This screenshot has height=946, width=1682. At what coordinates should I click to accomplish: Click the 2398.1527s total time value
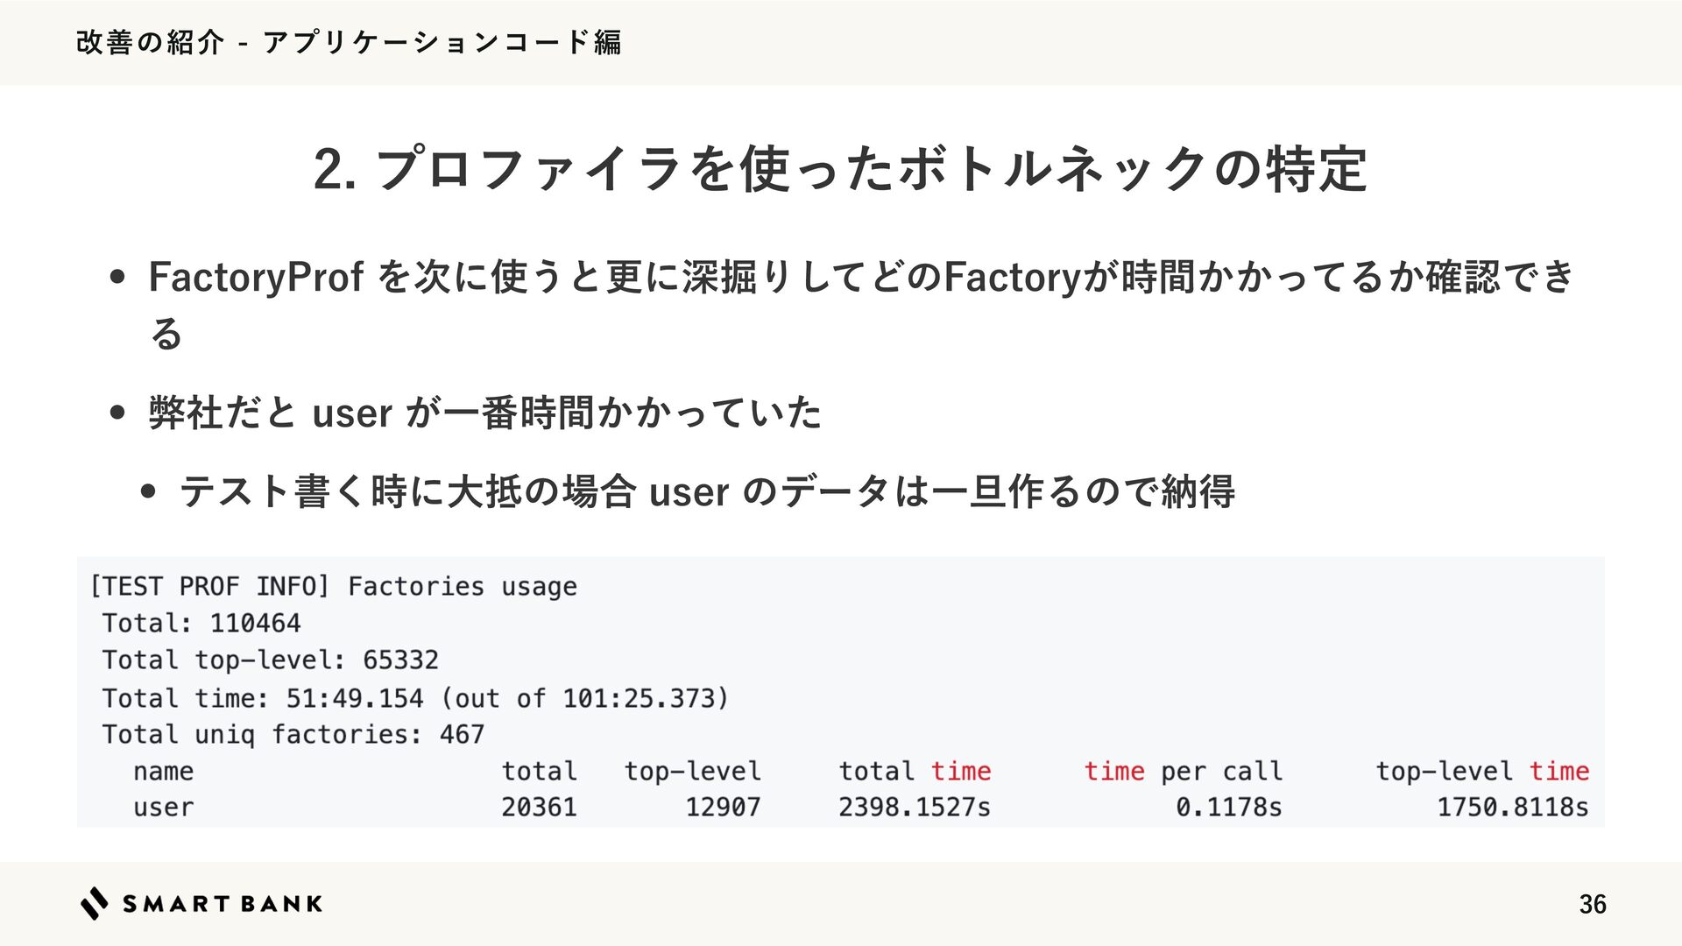click(x=914, y=807)
